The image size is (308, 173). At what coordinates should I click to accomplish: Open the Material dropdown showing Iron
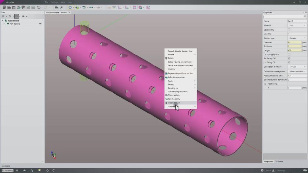click(x=297, y=25)
